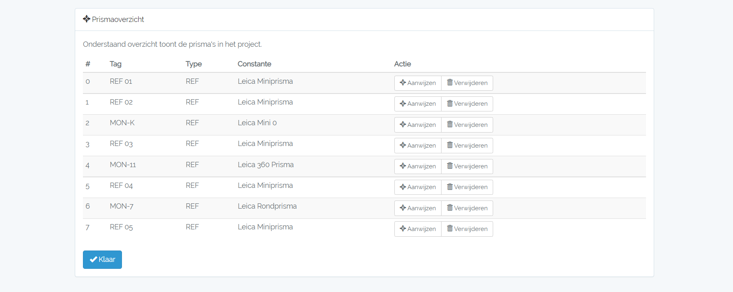Click Verwijderen for MON-7
733x292 pixels.
[x=467, y=208]
